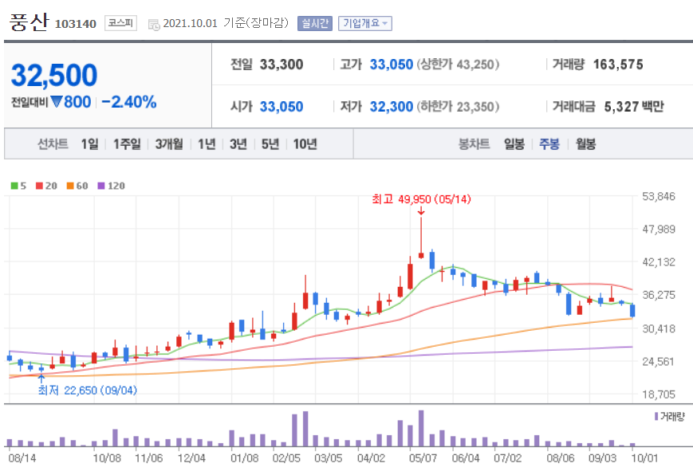The width and height of the screenshot is (693, 475).
Task: Select the 3개월 line chart tab
Action: (169, 144)
